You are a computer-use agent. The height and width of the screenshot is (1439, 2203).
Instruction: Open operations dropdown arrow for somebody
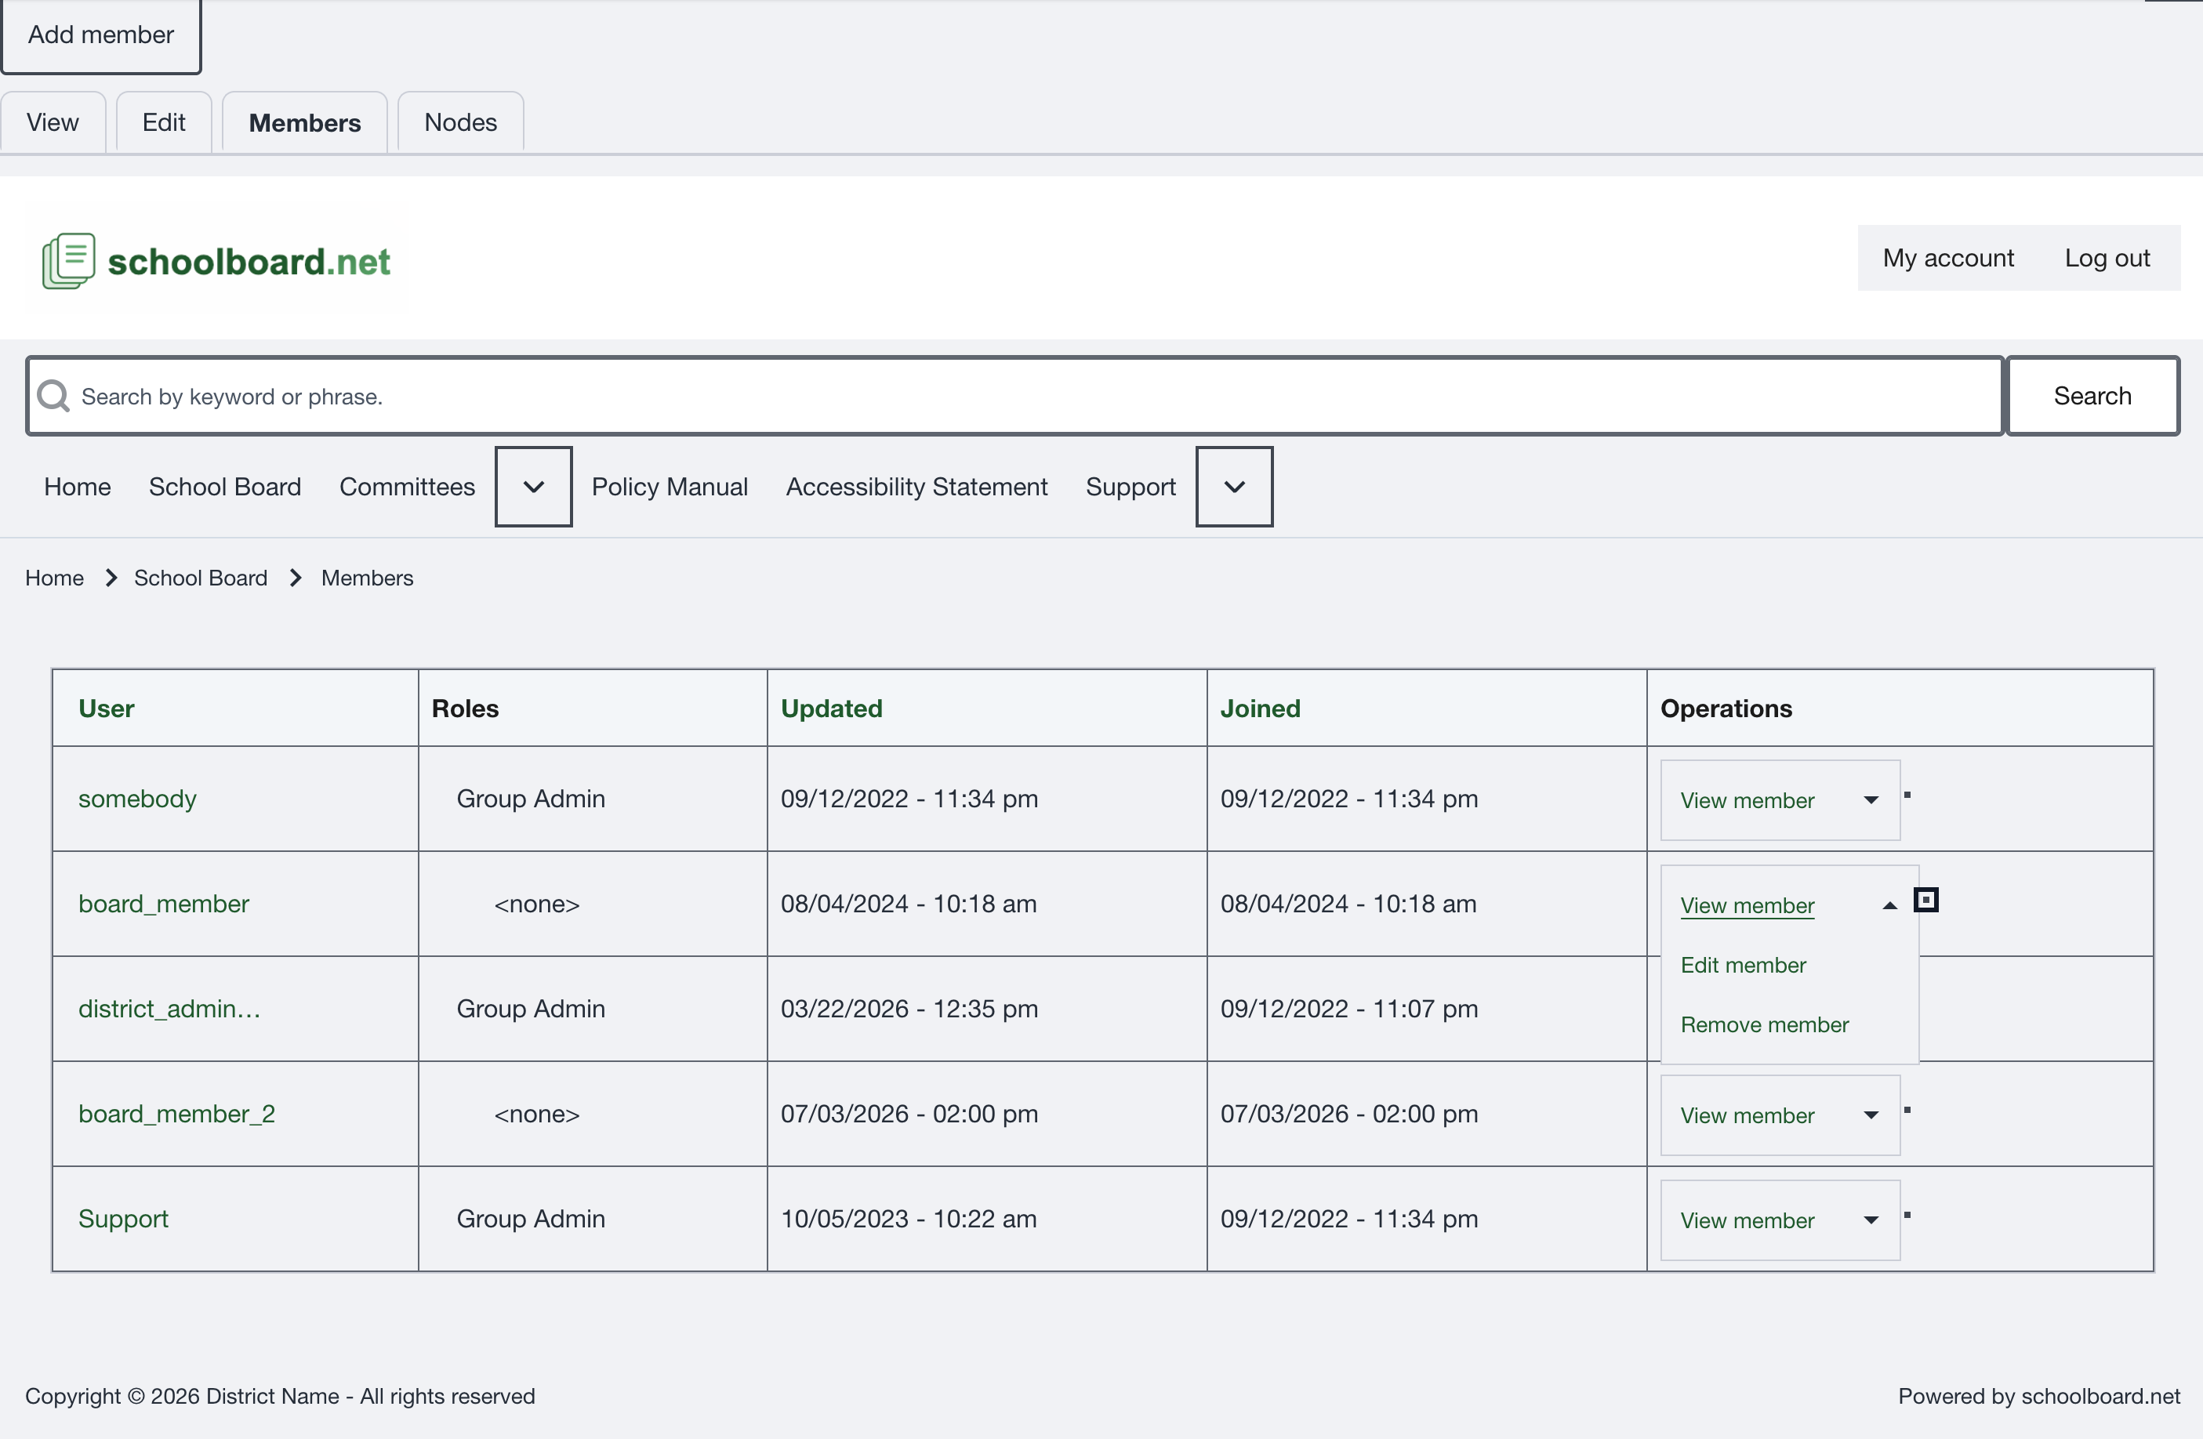pos(1871,800)
